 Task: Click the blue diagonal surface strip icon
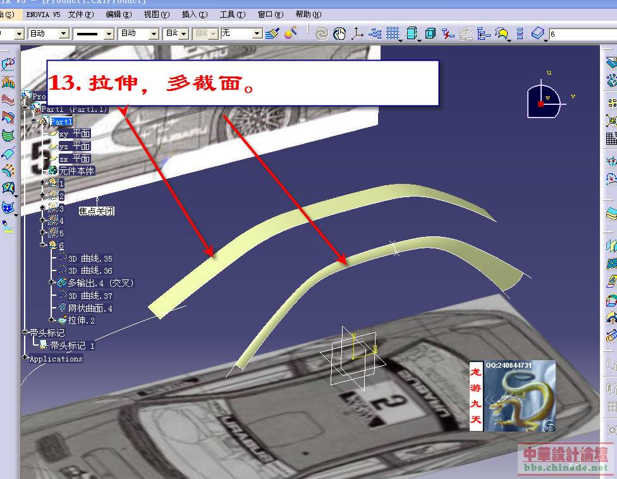point(8,152)
